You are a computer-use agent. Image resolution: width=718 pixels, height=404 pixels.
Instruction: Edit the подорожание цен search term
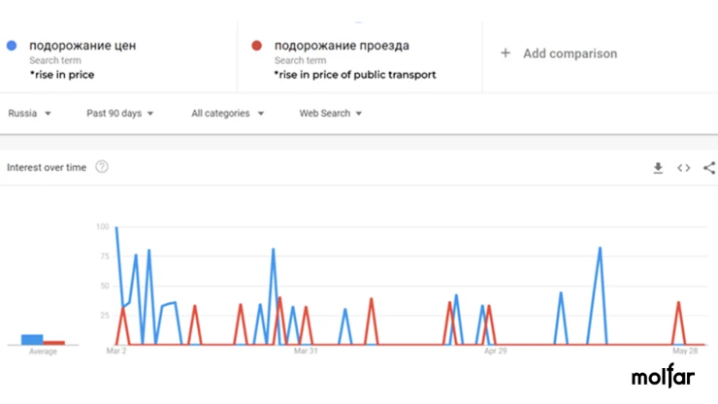pyautogui.click(x=82, y=46)
